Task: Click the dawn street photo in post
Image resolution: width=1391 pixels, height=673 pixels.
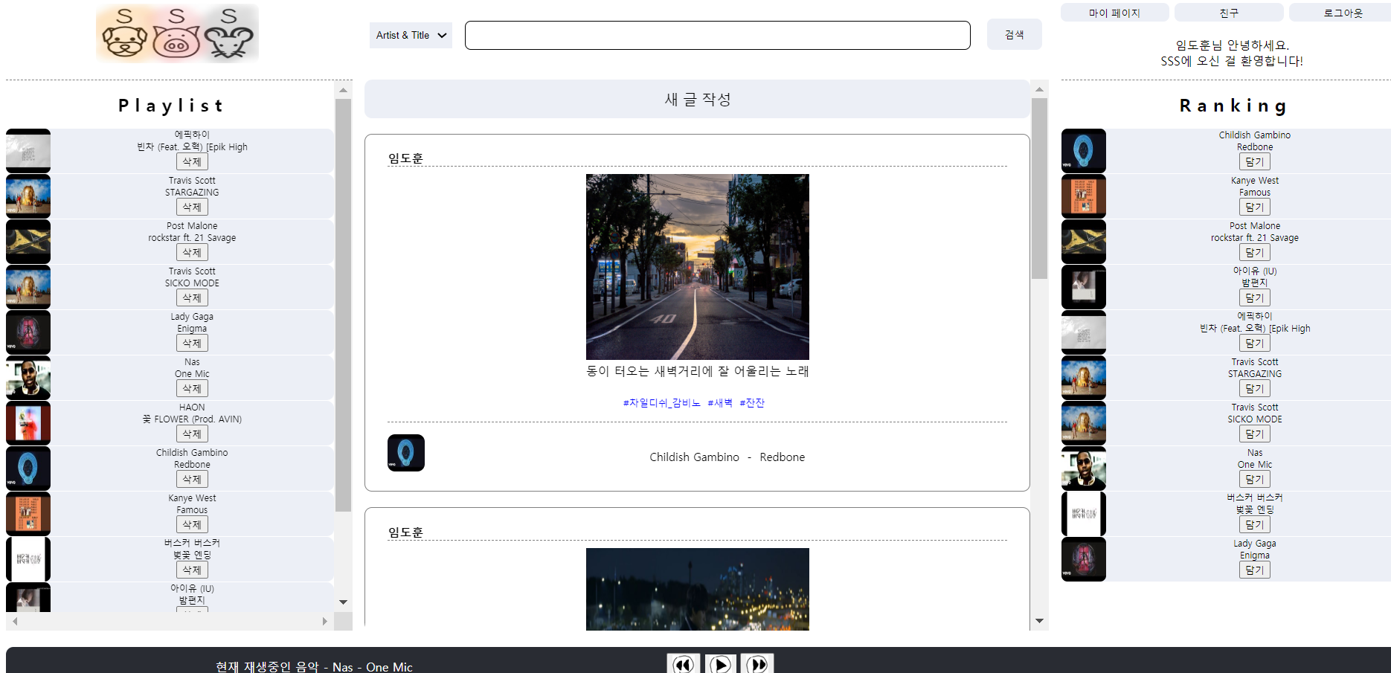Action: [698, 267]
